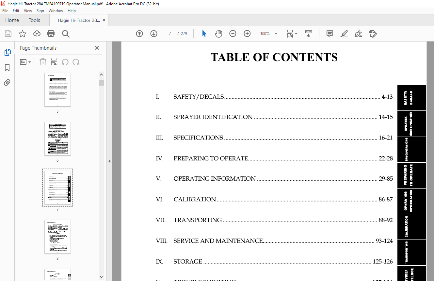434x281 pixels.
Task: Go to previous page arrow
Action: pos(139,34)
